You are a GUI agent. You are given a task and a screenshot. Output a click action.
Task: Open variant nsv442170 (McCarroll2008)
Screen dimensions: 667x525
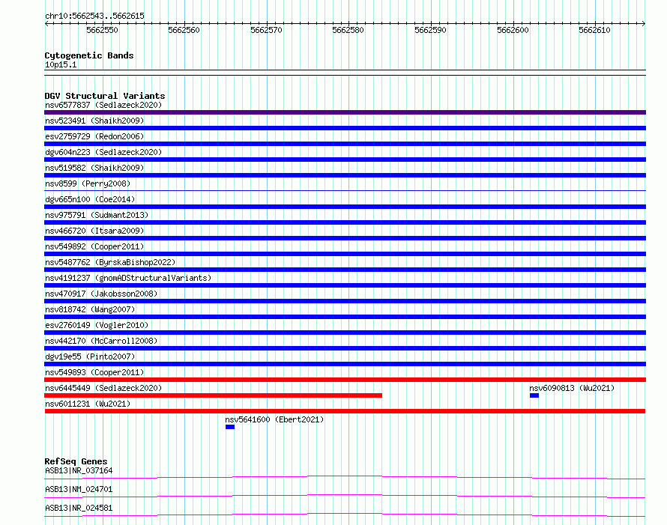point(101,341)
